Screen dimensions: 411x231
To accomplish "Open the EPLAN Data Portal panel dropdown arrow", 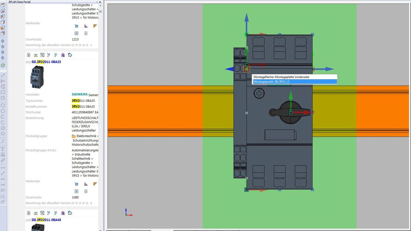I will [97, 2].
